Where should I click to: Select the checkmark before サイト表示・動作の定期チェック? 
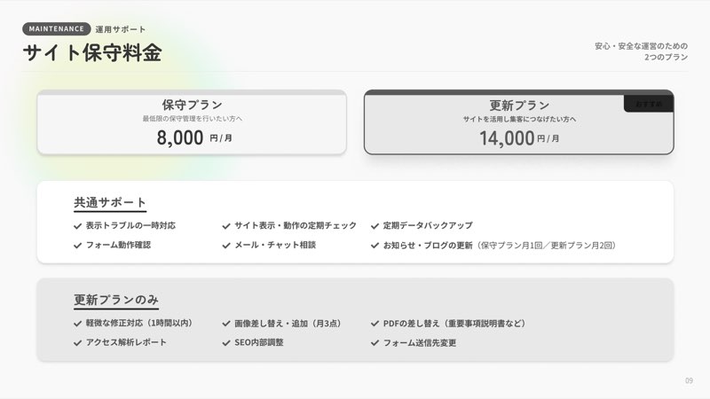226,226
